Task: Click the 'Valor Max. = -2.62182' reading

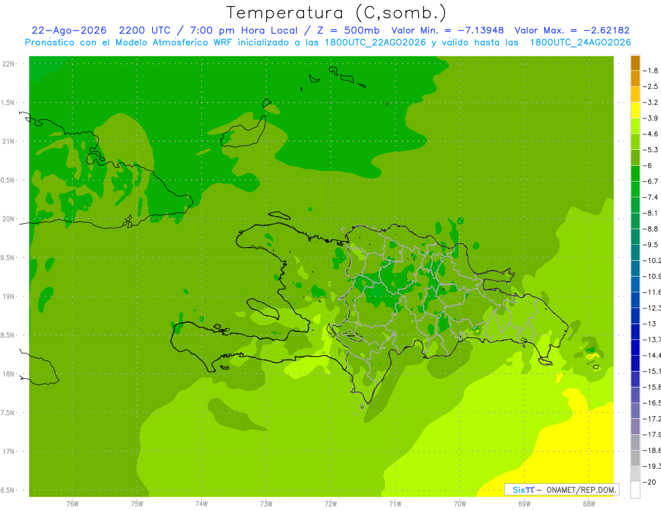Action: pos(572,30)
